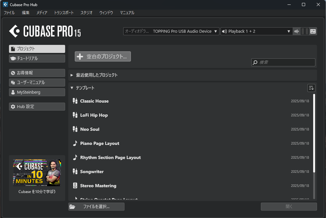Switch to the チュートリアル section

(37, 59)
